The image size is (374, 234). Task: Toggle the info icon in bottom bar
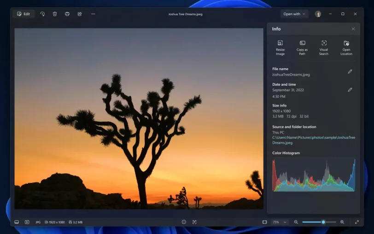184,222
